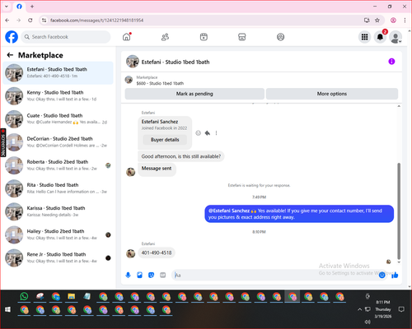Click into the Aa message input field
Viewport: 412px width, 329px height.
coord(274,275)
